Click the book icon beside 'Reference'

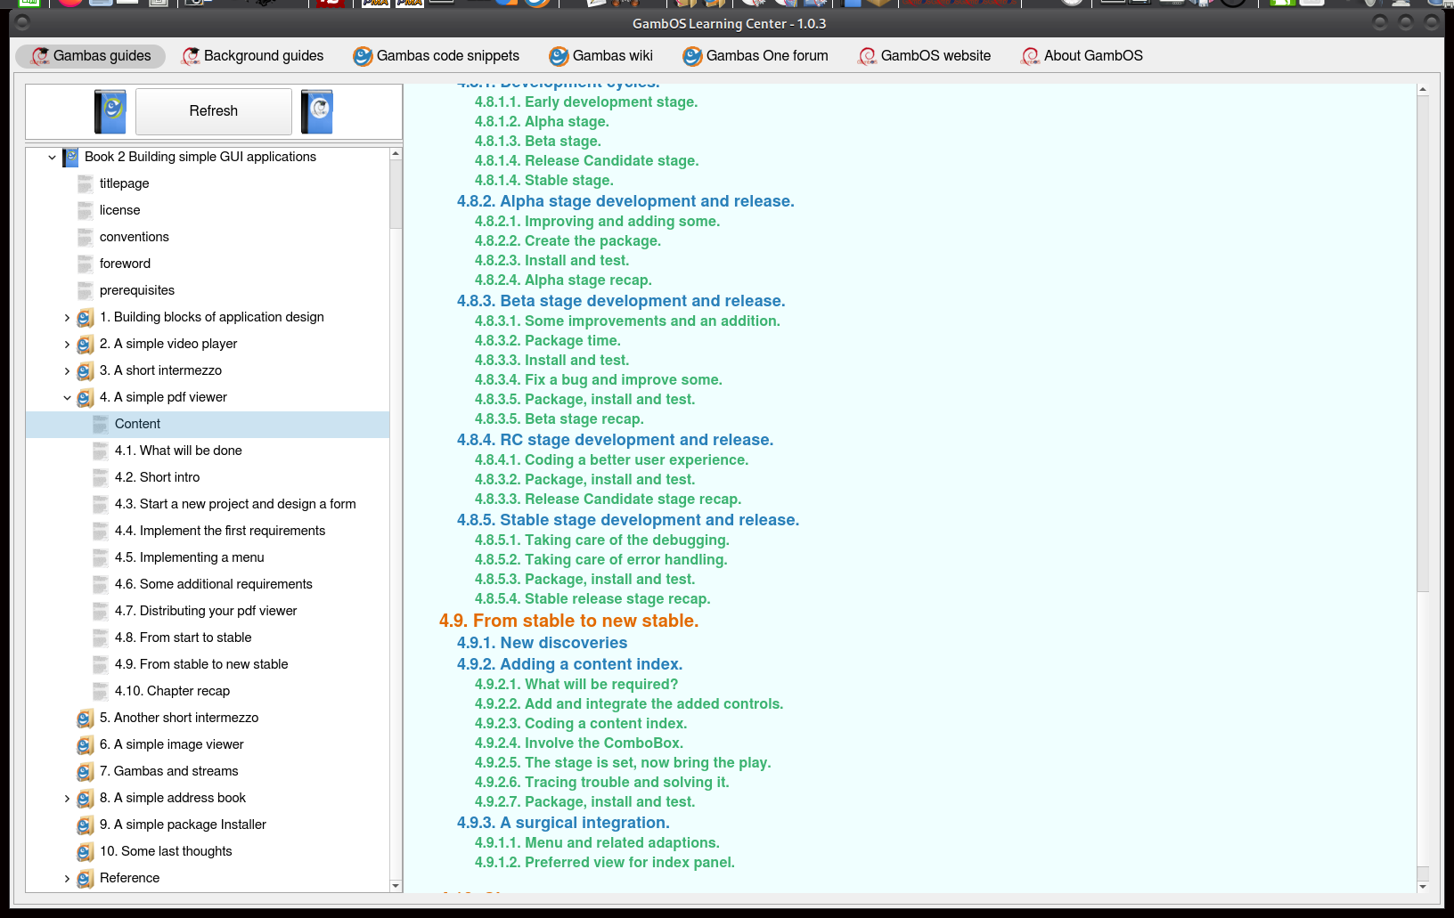click(86, 878)
